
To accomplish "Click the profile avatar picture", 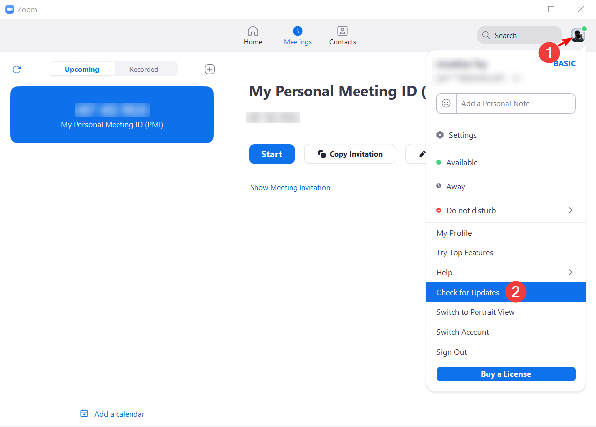I will [578, 35].
